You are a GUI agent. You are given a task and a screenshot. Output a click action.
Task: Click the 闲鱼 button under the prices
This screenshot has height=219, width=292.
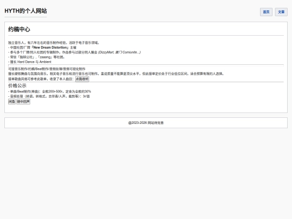coord(12,102)
